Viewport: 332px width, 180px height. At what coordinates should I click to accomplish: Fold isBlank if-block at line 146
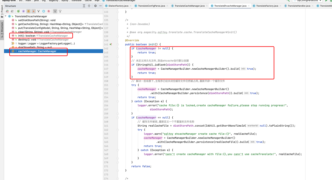118,65
